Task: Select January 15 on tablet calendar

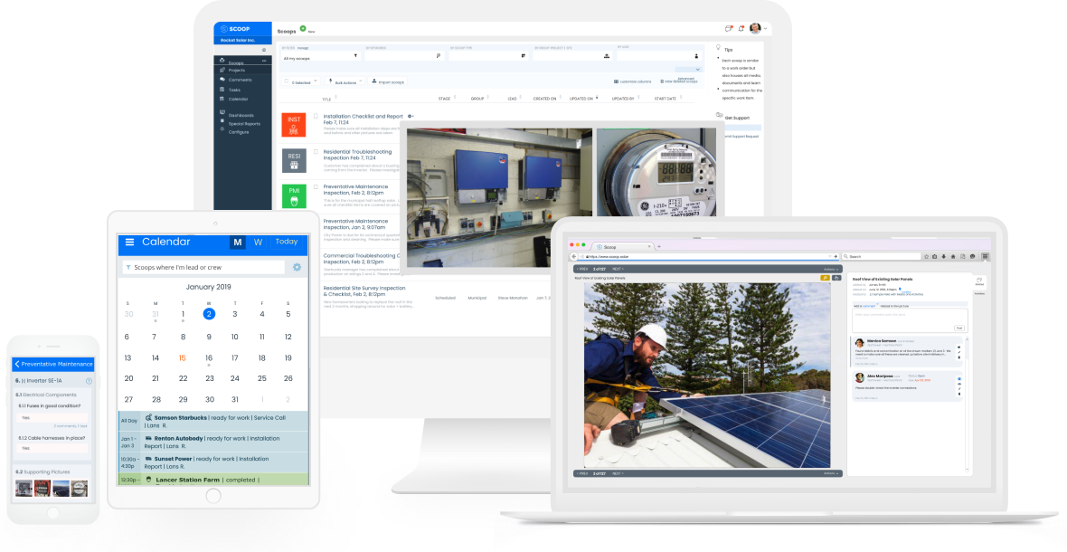Action: [x=183, y=358]
